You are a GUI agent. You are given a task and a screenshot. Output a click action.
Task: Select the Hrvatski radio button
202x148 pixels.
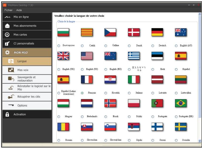tap(106, 93)
